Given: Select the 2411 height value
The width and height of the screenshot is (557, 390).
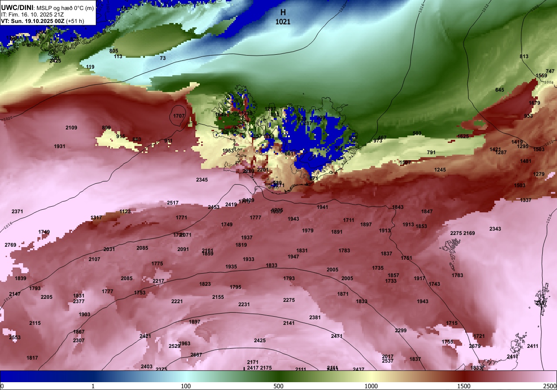Looking at the screenshot, I should coord(533,346).
